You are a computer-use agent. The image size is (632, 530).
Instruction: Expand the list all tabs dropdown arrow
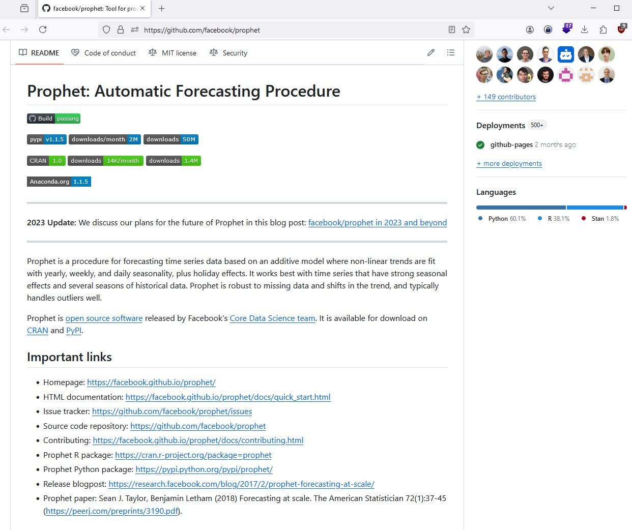coord(551,8)
